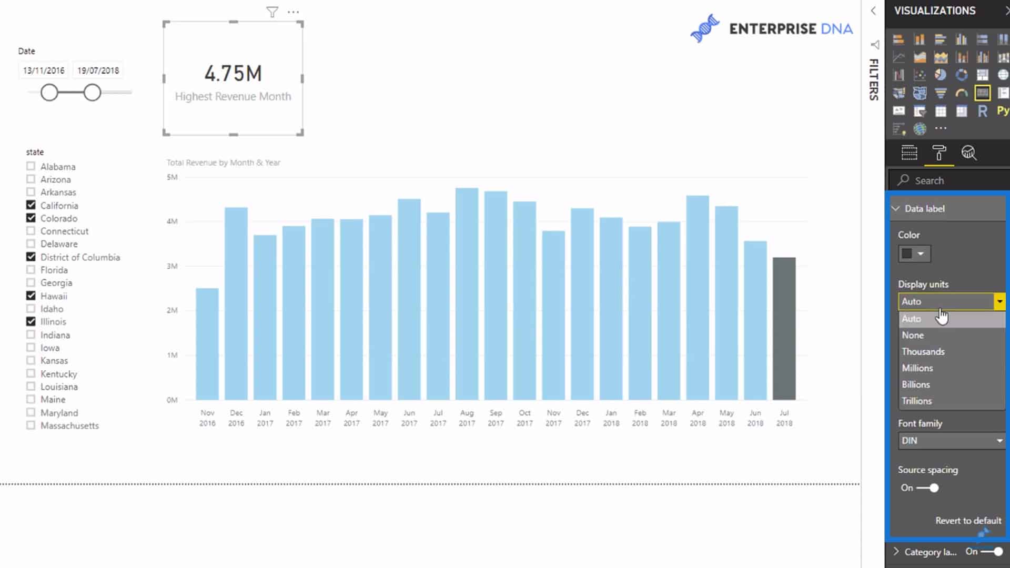Click the format paintbrush icon in visualizations
This screenshot has height=568, width=1010.
938,153
